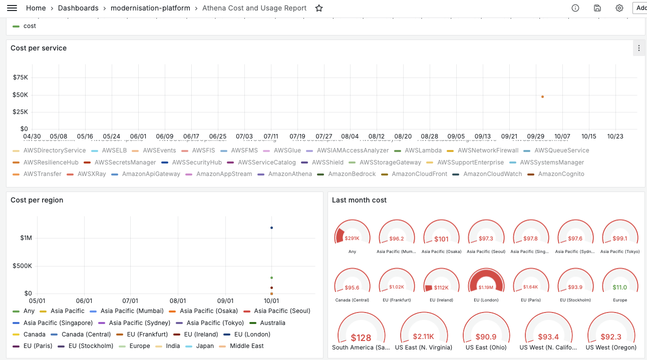The height and width of the screenshot is (360, 647).
Task: Open Last month cost panel title menu
Action: pyautogui.click(x=359, y=200)
